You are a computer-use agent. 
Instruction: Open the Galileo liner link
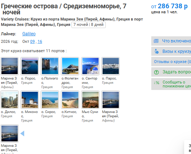tap(29, 34)
